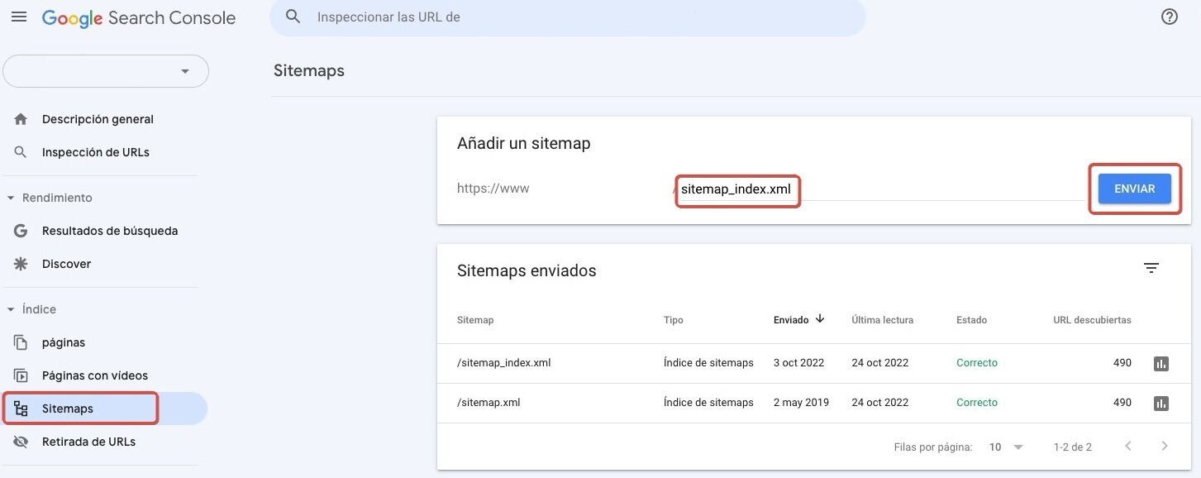Open Discover report
This screenshot has width=1201, height=478.
coord(67,264)
